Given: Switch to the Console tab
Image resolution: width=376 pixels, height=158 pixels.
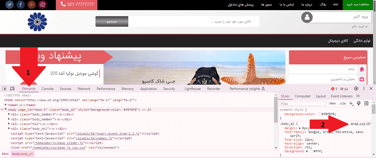Looking at the screenshot, I should click(47, 89).
